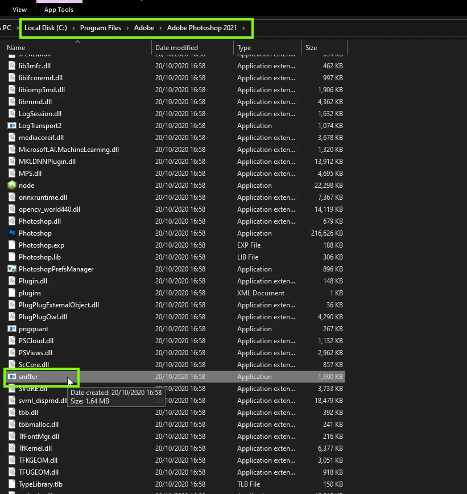The width and height of the screenshot is (467, 494).
Task: Click the Plugin.dll file icon
Action: point(11,281)
